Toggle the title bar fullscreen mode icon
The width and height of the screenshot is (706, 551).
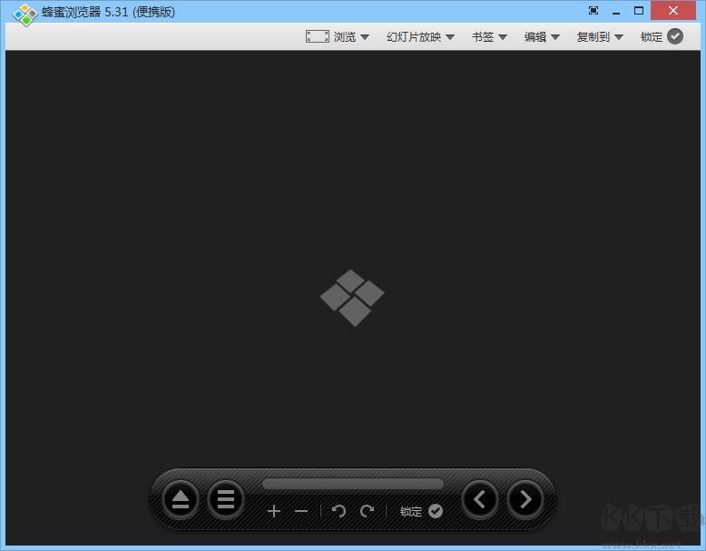coord(593,11)
